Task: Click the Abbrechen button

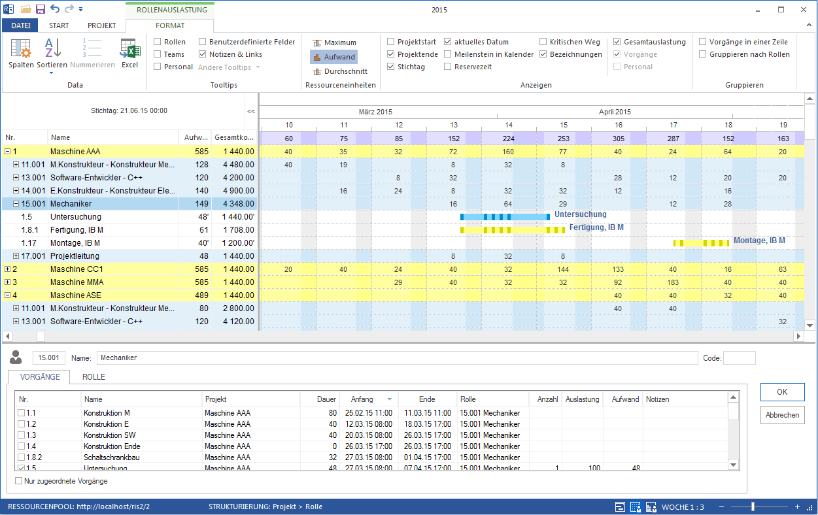Action: (x=782, y=415)
